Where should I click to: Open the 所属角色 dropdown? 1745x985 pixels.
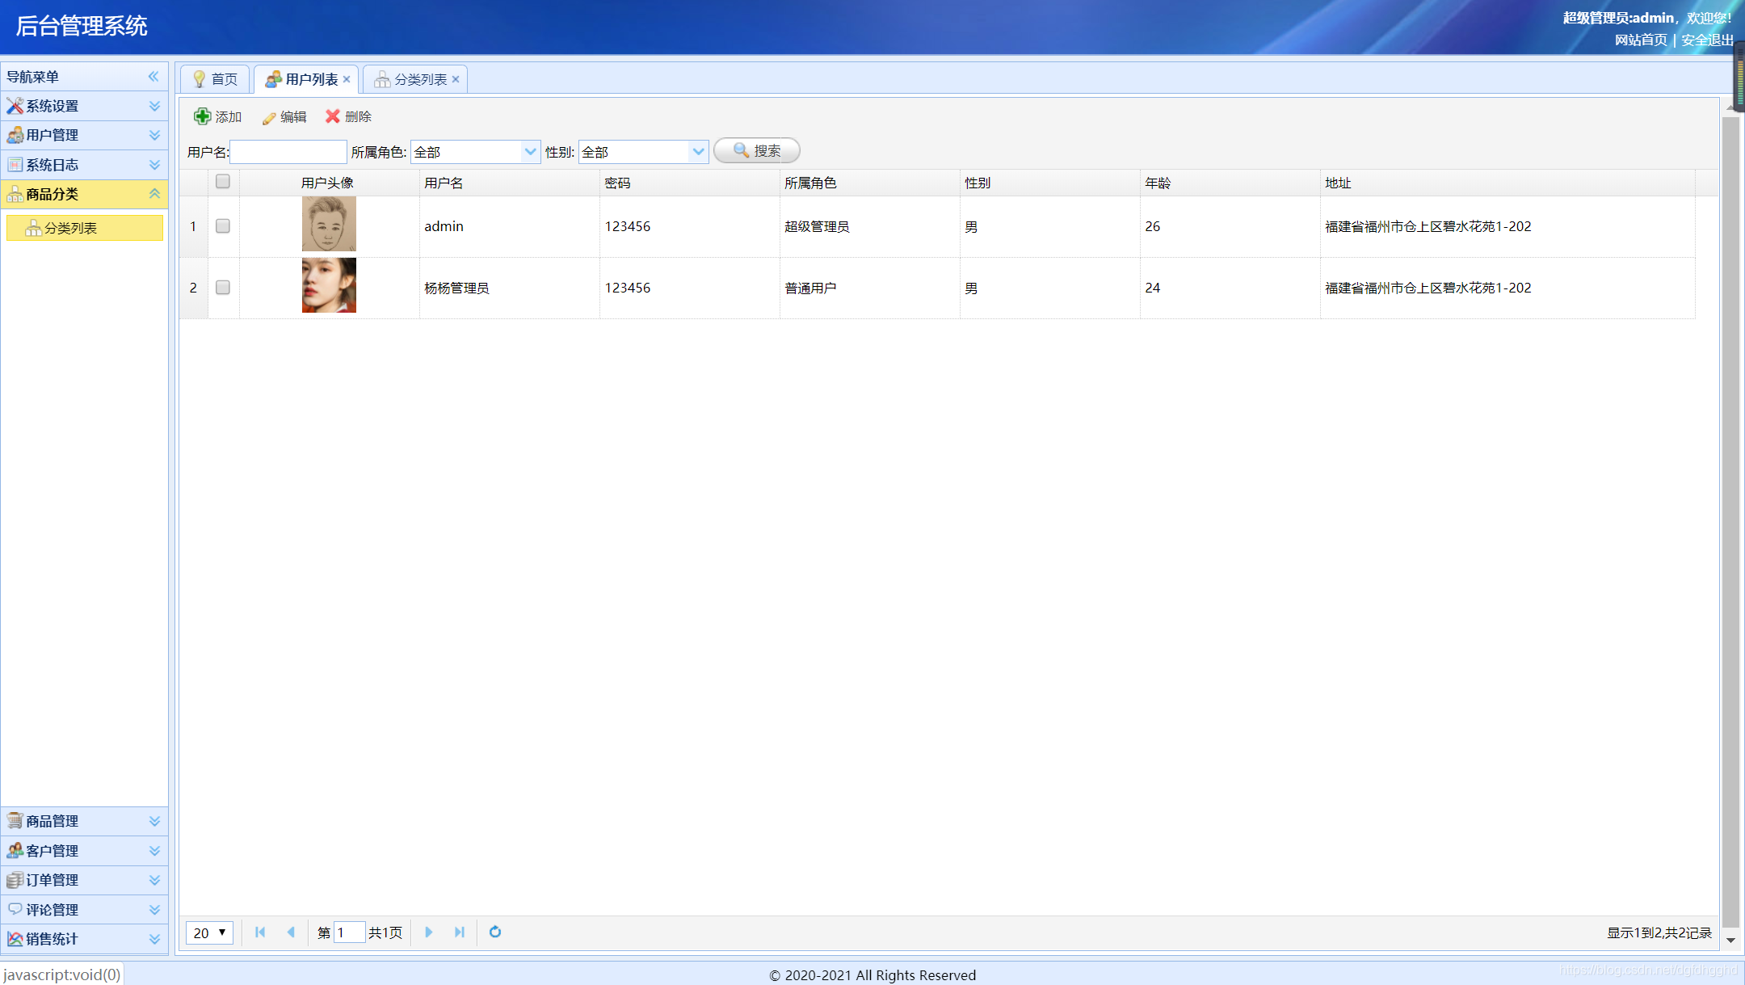530,152
